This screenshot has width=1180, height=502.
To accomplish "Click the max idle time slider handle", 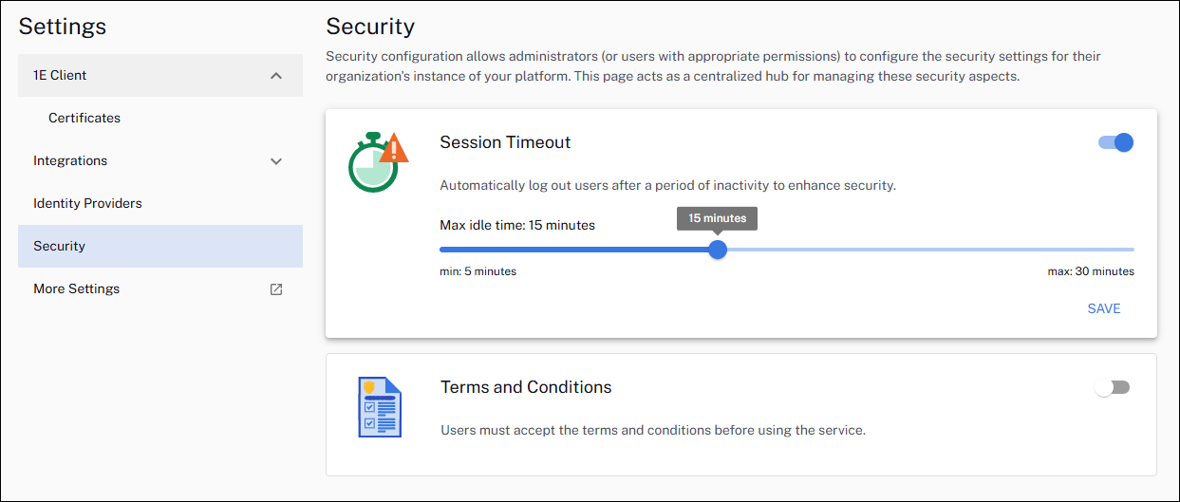I will [x=718, y=250].
